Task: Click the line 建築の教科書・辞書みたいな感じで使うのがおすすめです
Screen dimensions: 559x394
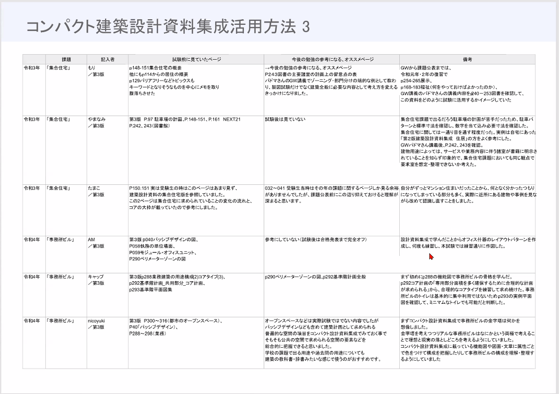Action: point(324,359)
